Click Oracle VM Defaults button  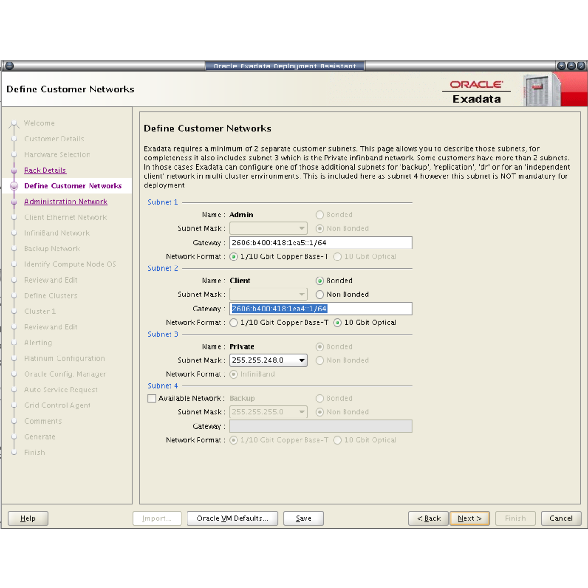click(232, 518)
